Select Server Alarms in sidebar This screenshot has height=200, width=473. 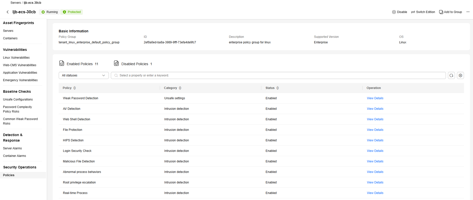pyautogui.click(x=13, y=148)
